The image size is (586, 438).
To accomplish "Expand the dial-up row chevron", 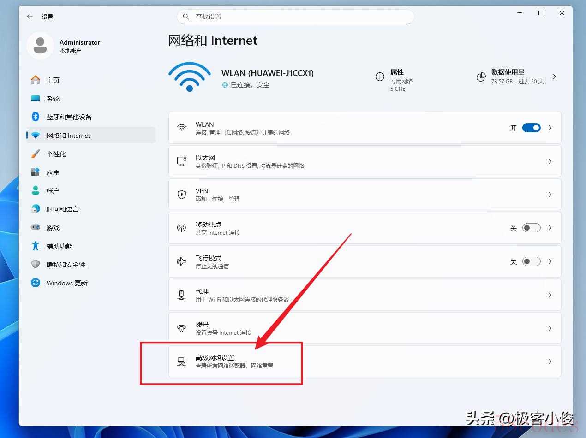I will tap(550, 328).
